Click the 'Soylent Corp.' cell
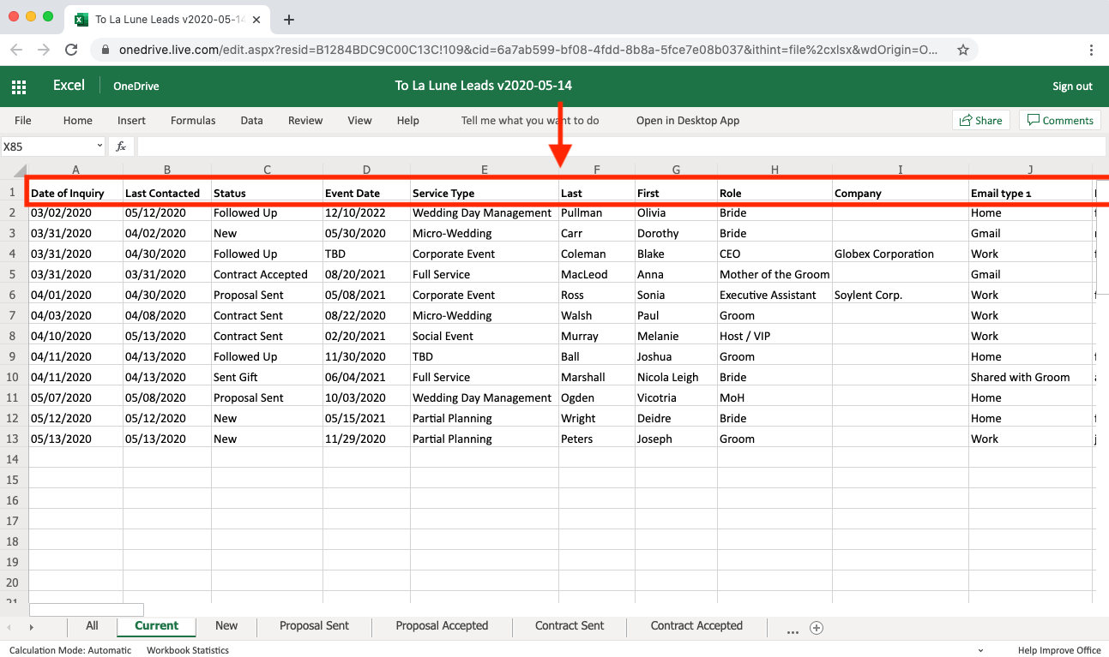 901,295
